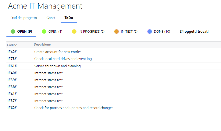The image size is (221, 131).
Task: Click the orange IN TEST status circle
Action: tap(116, 32)
